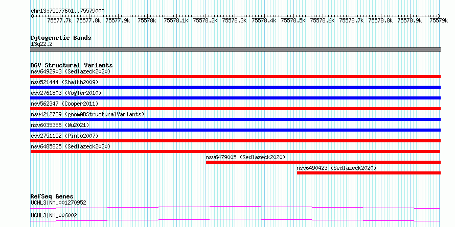Open variant label nsv4212739 (gnomADStructuralVariants)
455x227 pixels.
pos(87,114)
